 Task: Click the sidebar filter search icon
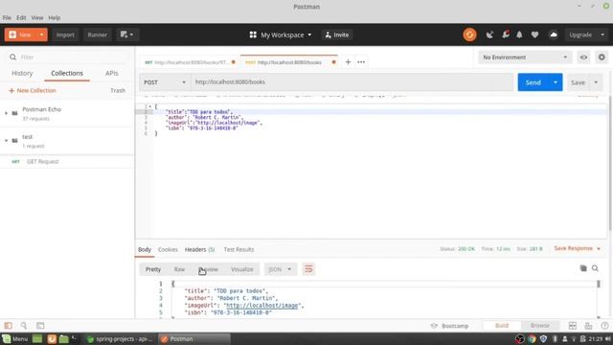point(12,57)
